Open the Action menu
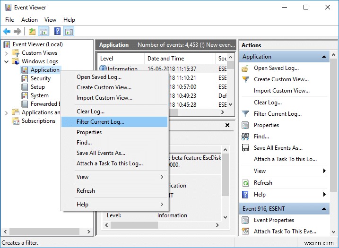 pos(29,20)
